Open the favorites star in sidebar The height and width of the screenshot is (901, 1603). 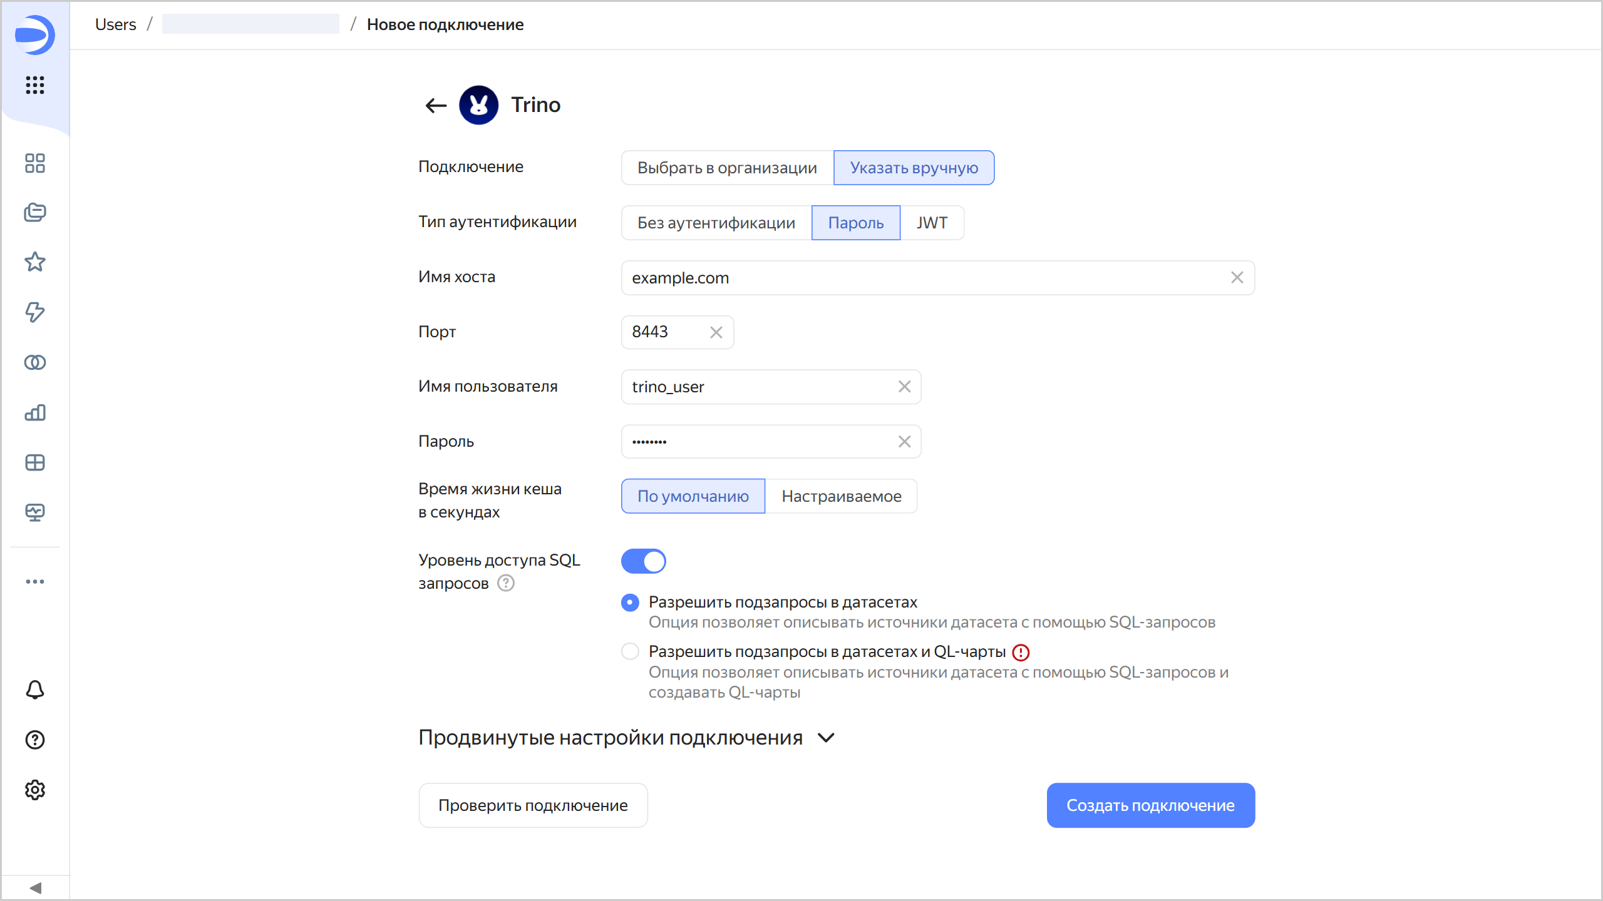[x=35, y=262]
